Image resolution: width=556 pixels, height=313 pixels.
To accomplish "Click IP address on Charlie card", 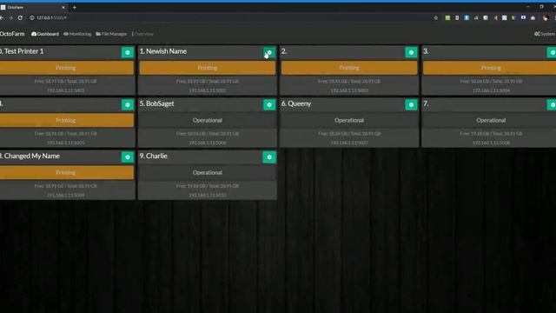I will (208, 195).
